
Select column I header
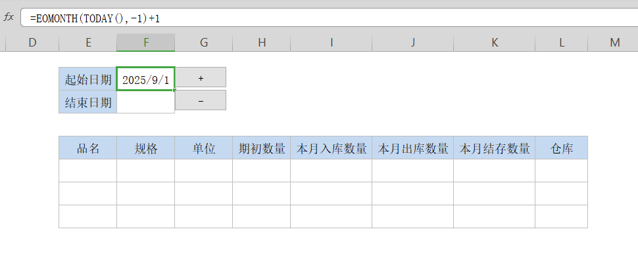tap(331, 43)
